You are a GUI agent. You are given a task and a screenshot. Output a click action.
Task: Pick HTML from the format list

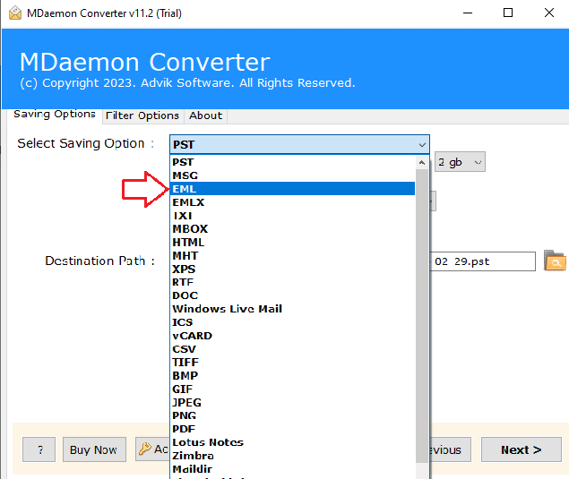click(292, 243)
